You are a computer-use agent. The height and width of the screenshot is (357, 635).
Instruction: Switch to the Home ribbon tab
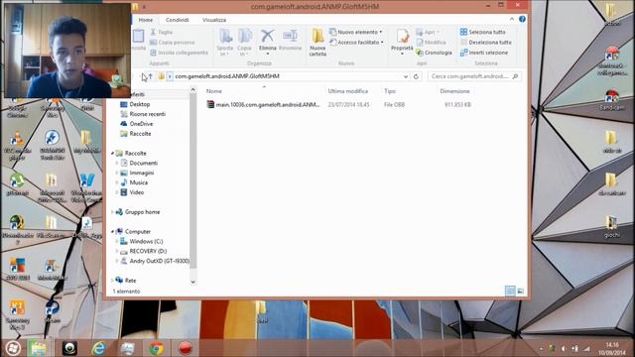click(146, 20)
